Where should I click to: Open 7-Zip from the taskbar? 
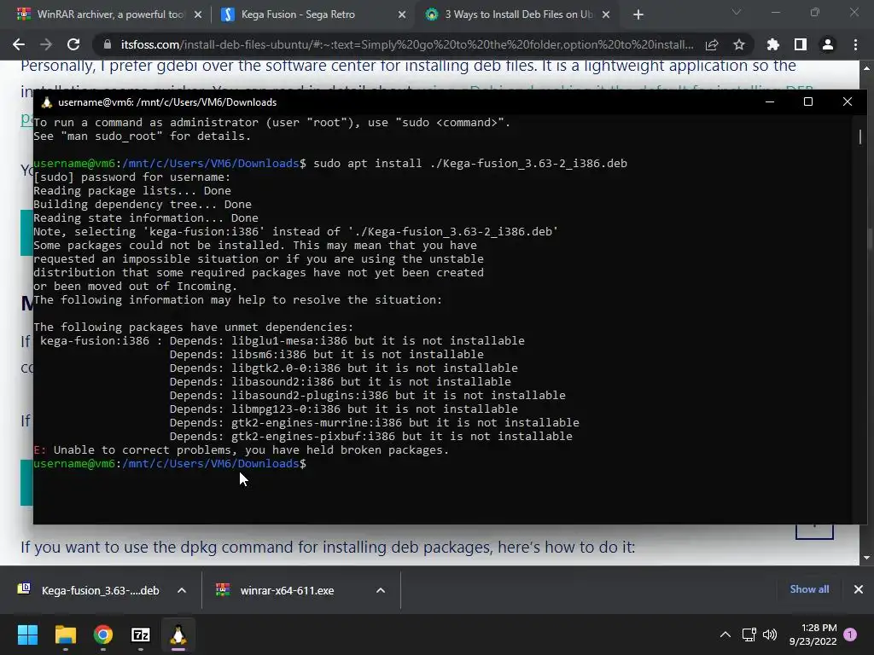[x=141, y=635]
